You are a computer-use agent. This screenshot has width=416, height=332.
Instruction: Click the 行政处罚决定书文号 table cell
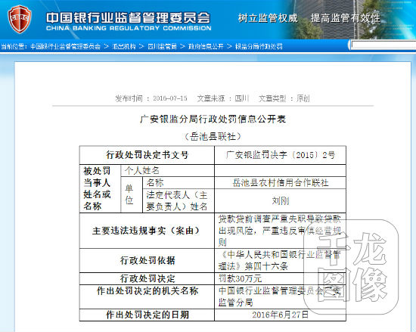(x=147, y=155)
